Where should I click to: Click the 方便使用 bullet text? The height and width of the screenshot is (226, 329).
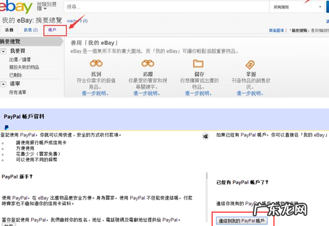point(25,148)
